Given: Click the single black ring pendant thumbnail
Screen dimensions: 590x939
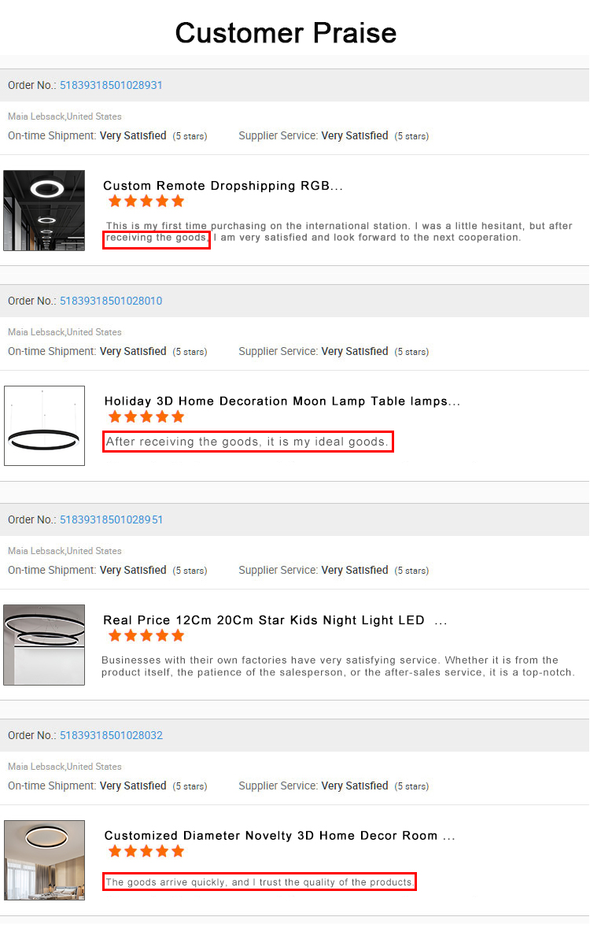Looking at the screenshot, I should [44, 426].
